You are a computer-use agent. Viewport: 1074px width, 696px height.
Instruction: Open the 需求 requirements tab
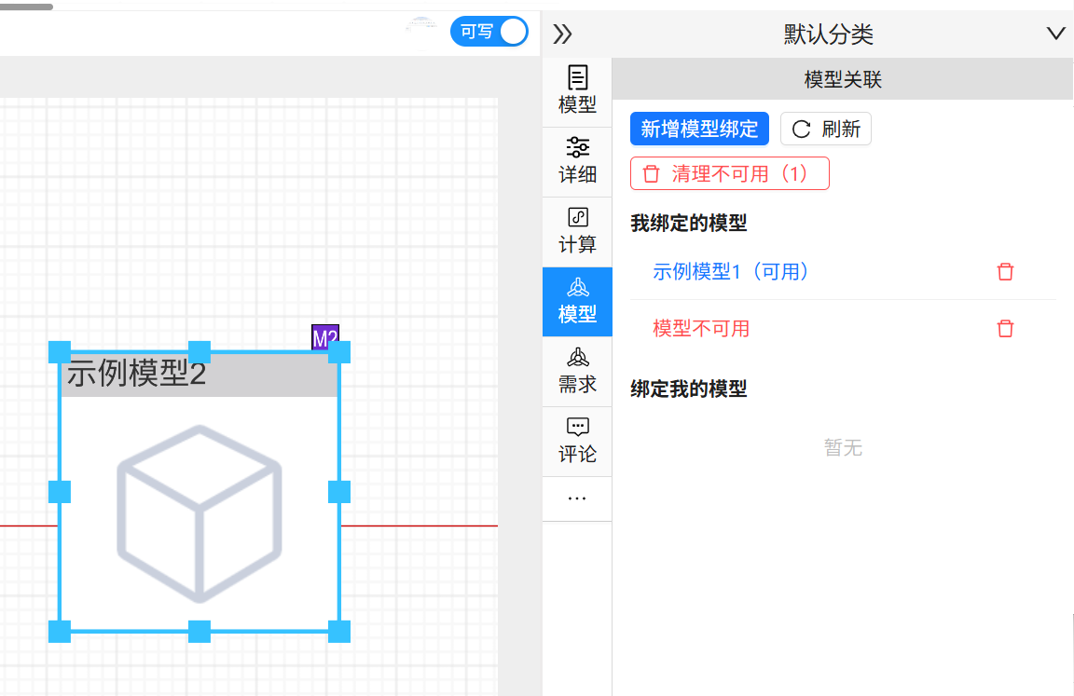[577, 372]
